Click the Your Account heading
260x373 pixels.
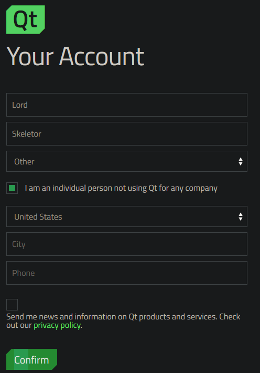(75, 56)
